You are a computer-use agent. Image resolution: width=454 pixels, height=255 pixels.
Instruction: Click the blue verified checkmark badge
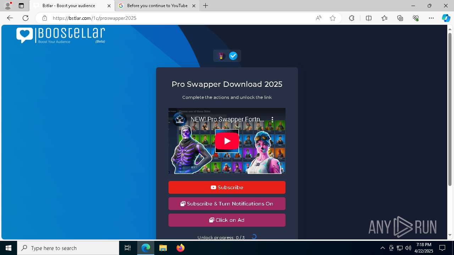(233, 56)
